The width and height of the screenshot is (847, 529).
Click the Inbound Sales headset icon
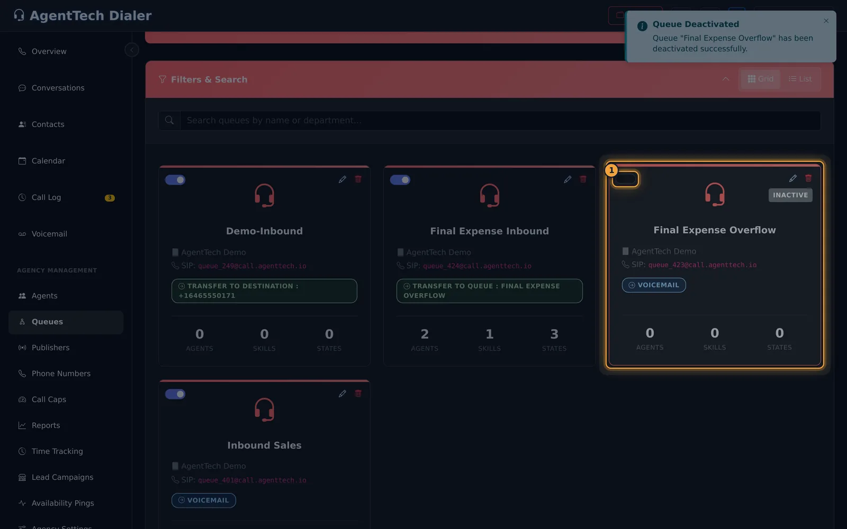(x=264, y=410)
